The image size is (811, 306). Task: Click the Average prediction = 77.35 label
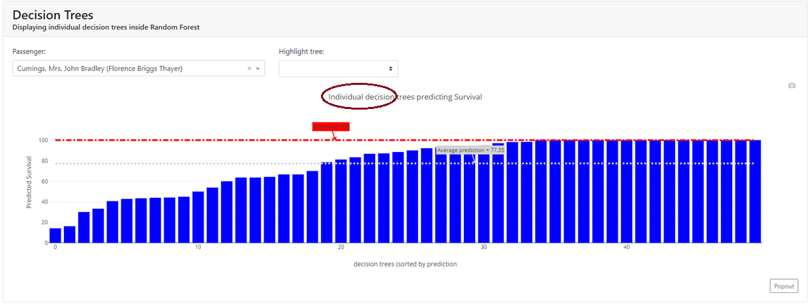click(470, 150)
